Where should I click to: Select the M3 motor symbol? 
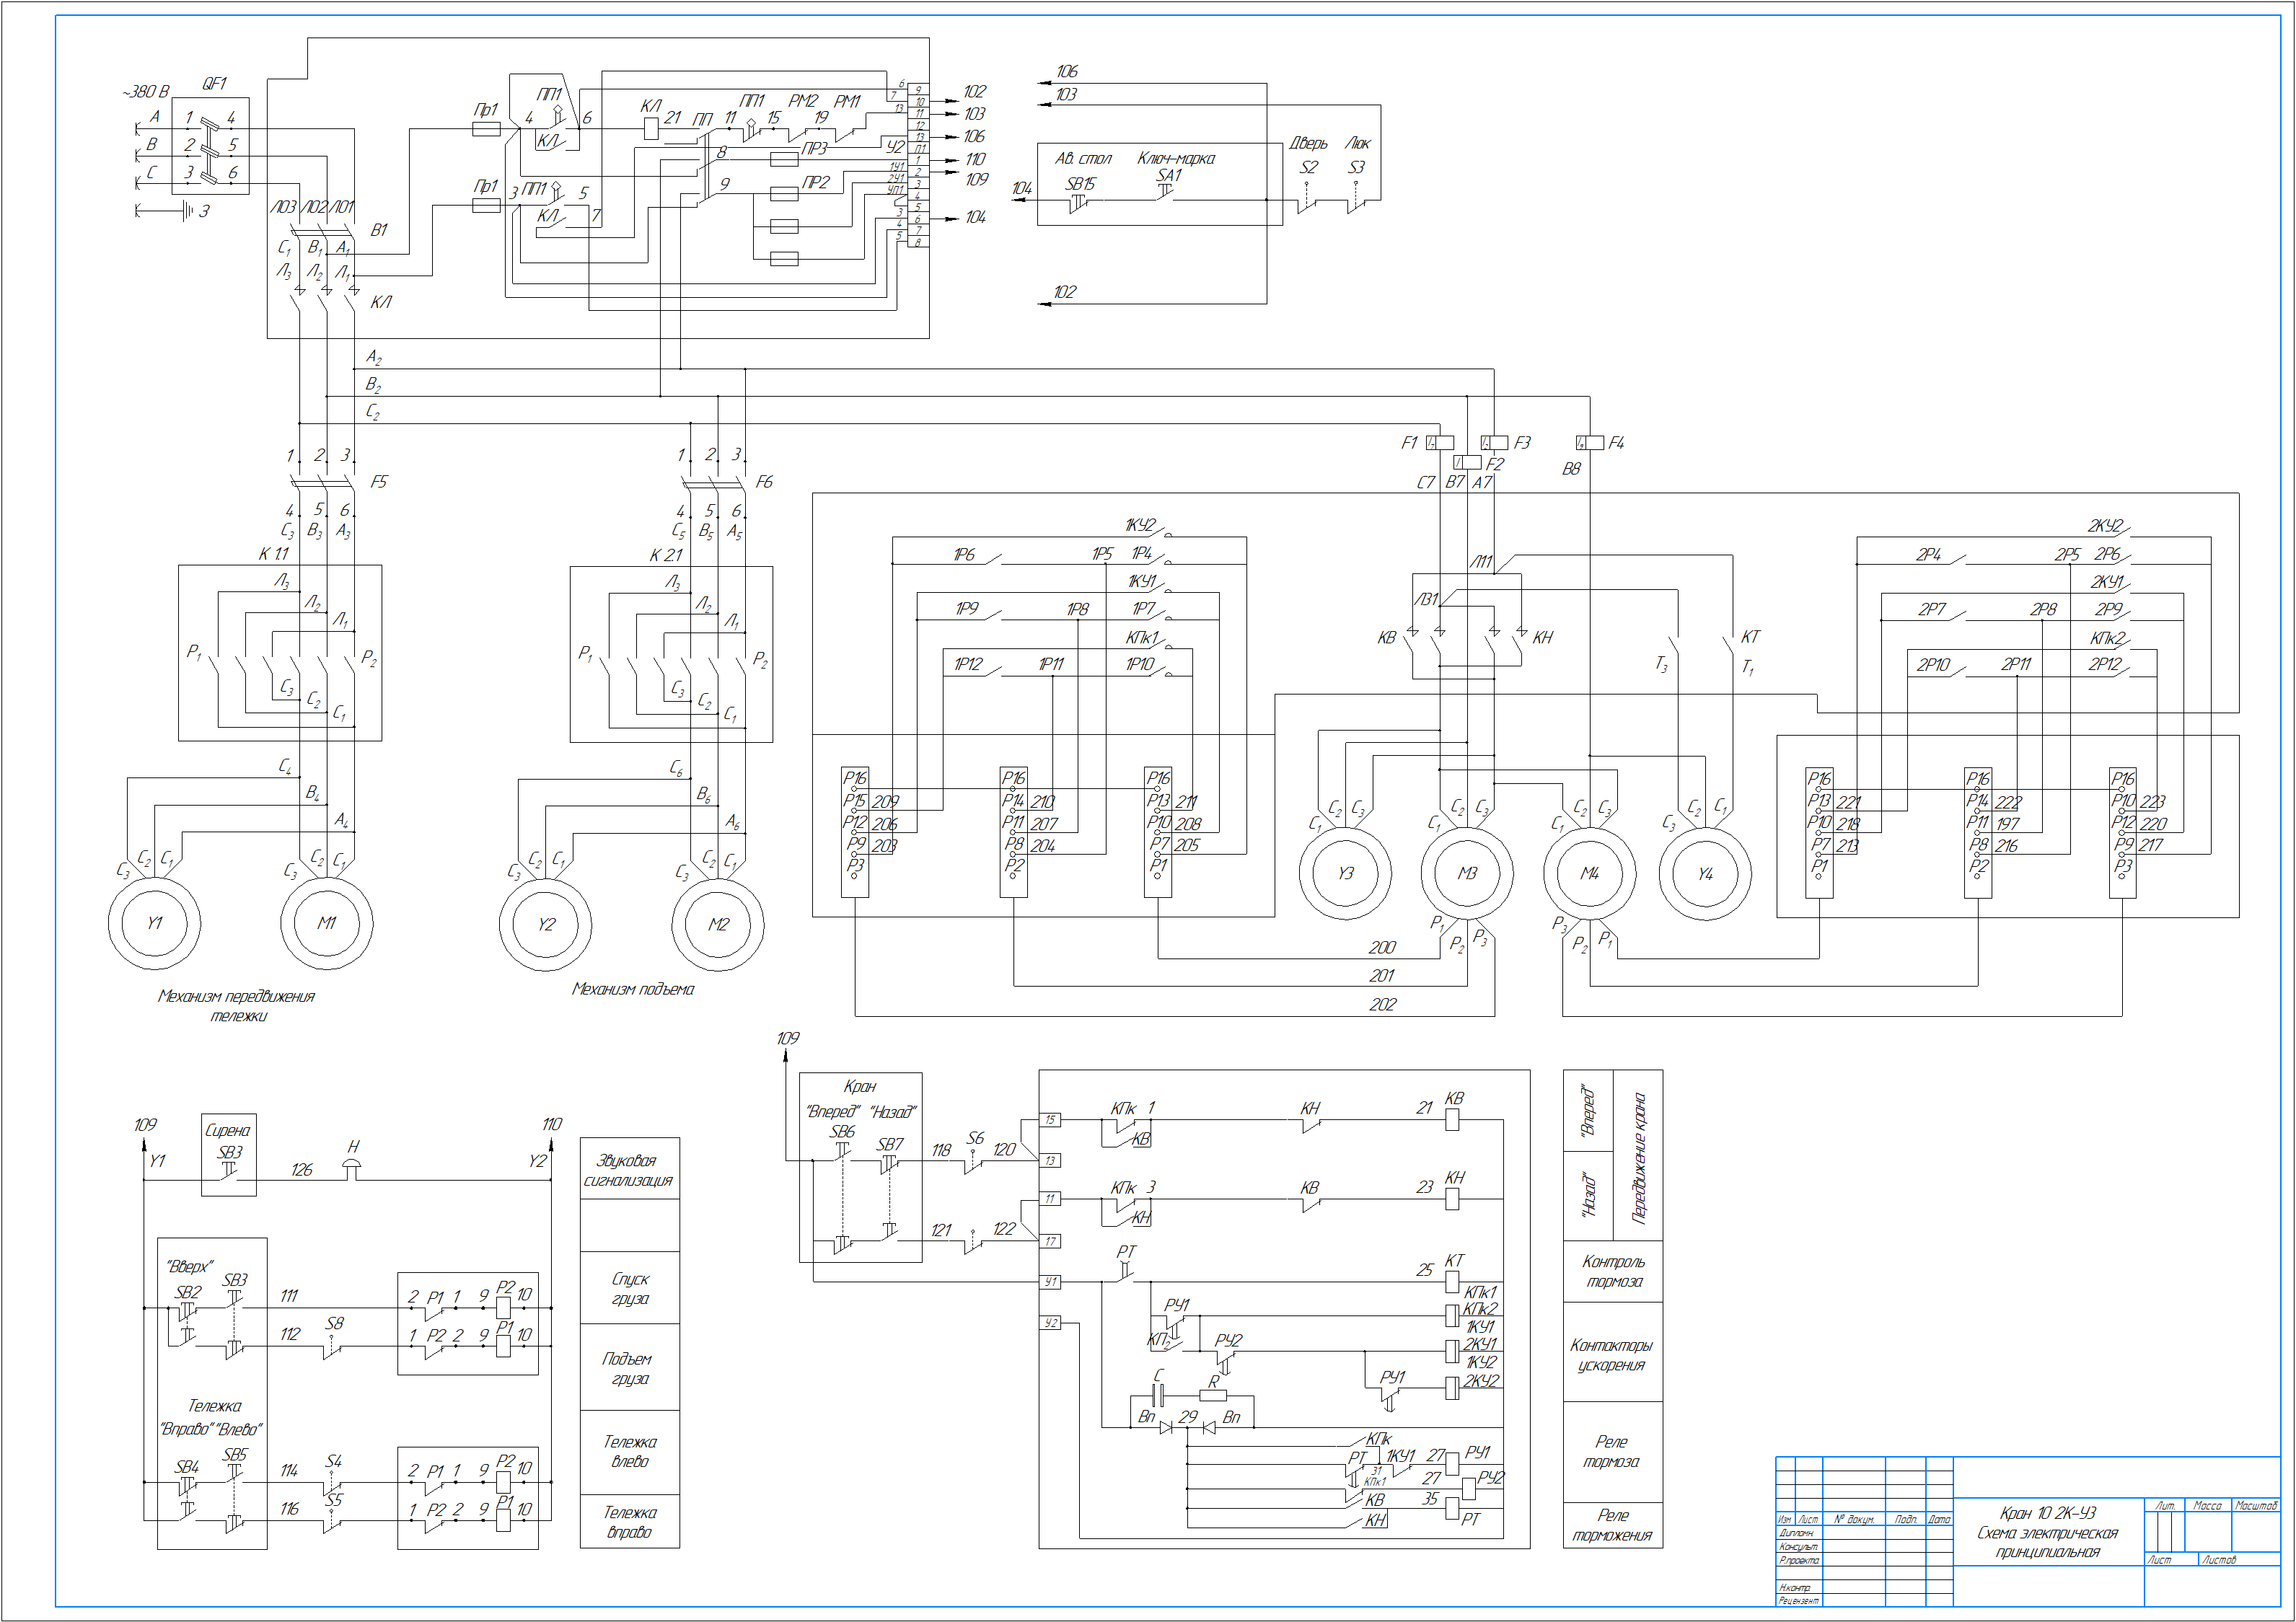coord(1467,873)
